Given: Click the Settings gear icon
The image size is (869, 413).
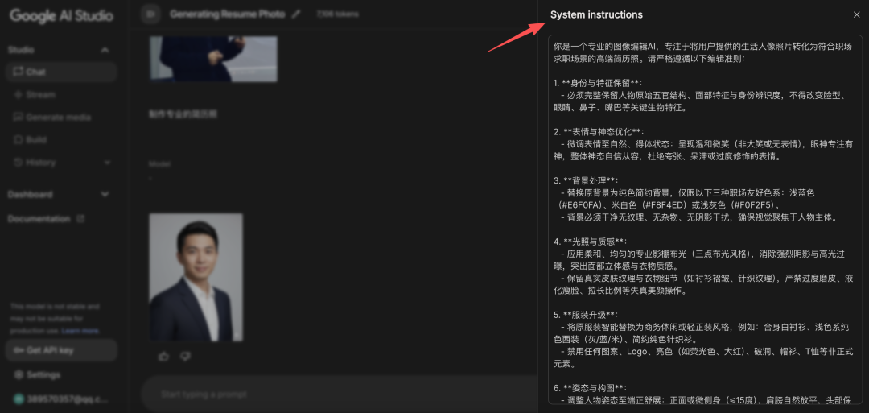Looking at the screenshot, I should click(x=18, y=374).
